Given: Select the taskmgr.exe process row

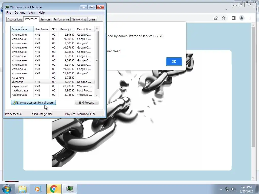Looking at the screenshot, I should (x=53, y=95).
